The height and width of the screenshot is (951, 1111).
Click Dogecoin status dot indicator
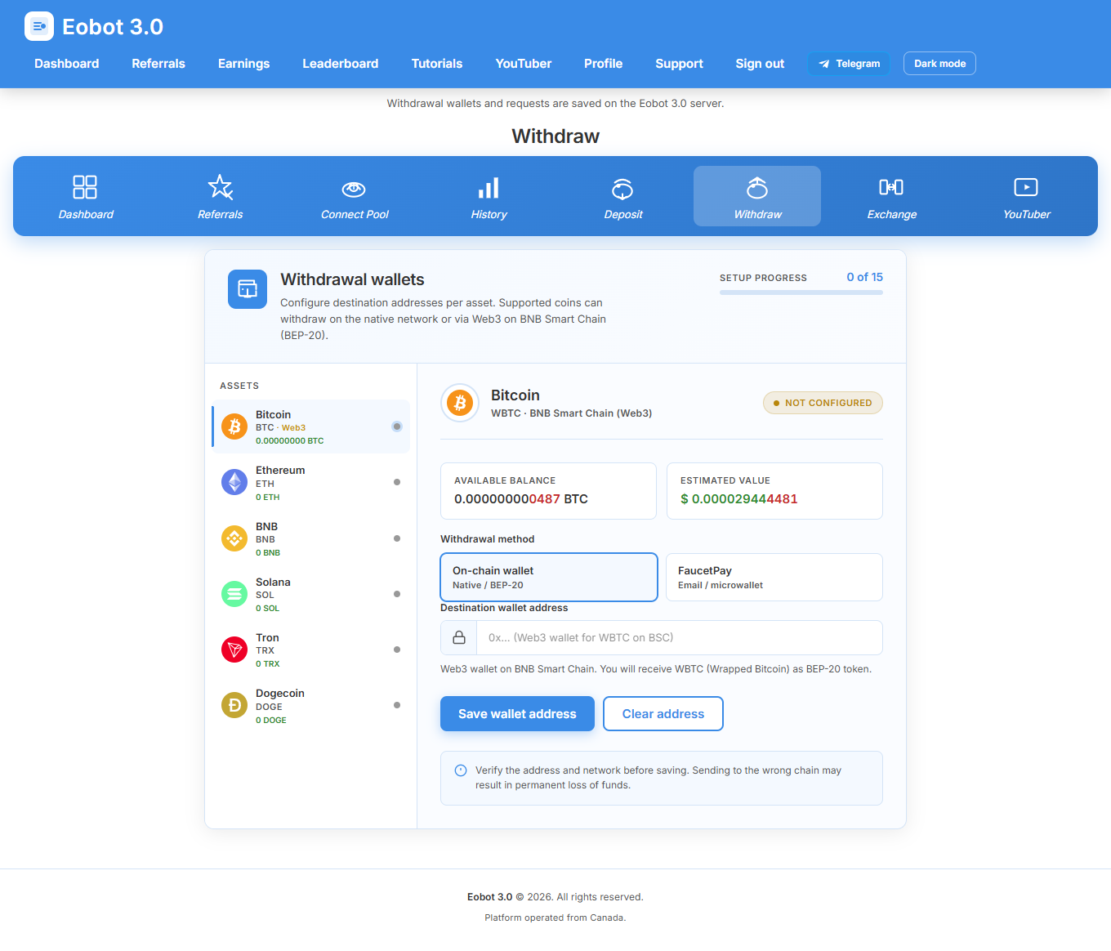coord(397,705)
